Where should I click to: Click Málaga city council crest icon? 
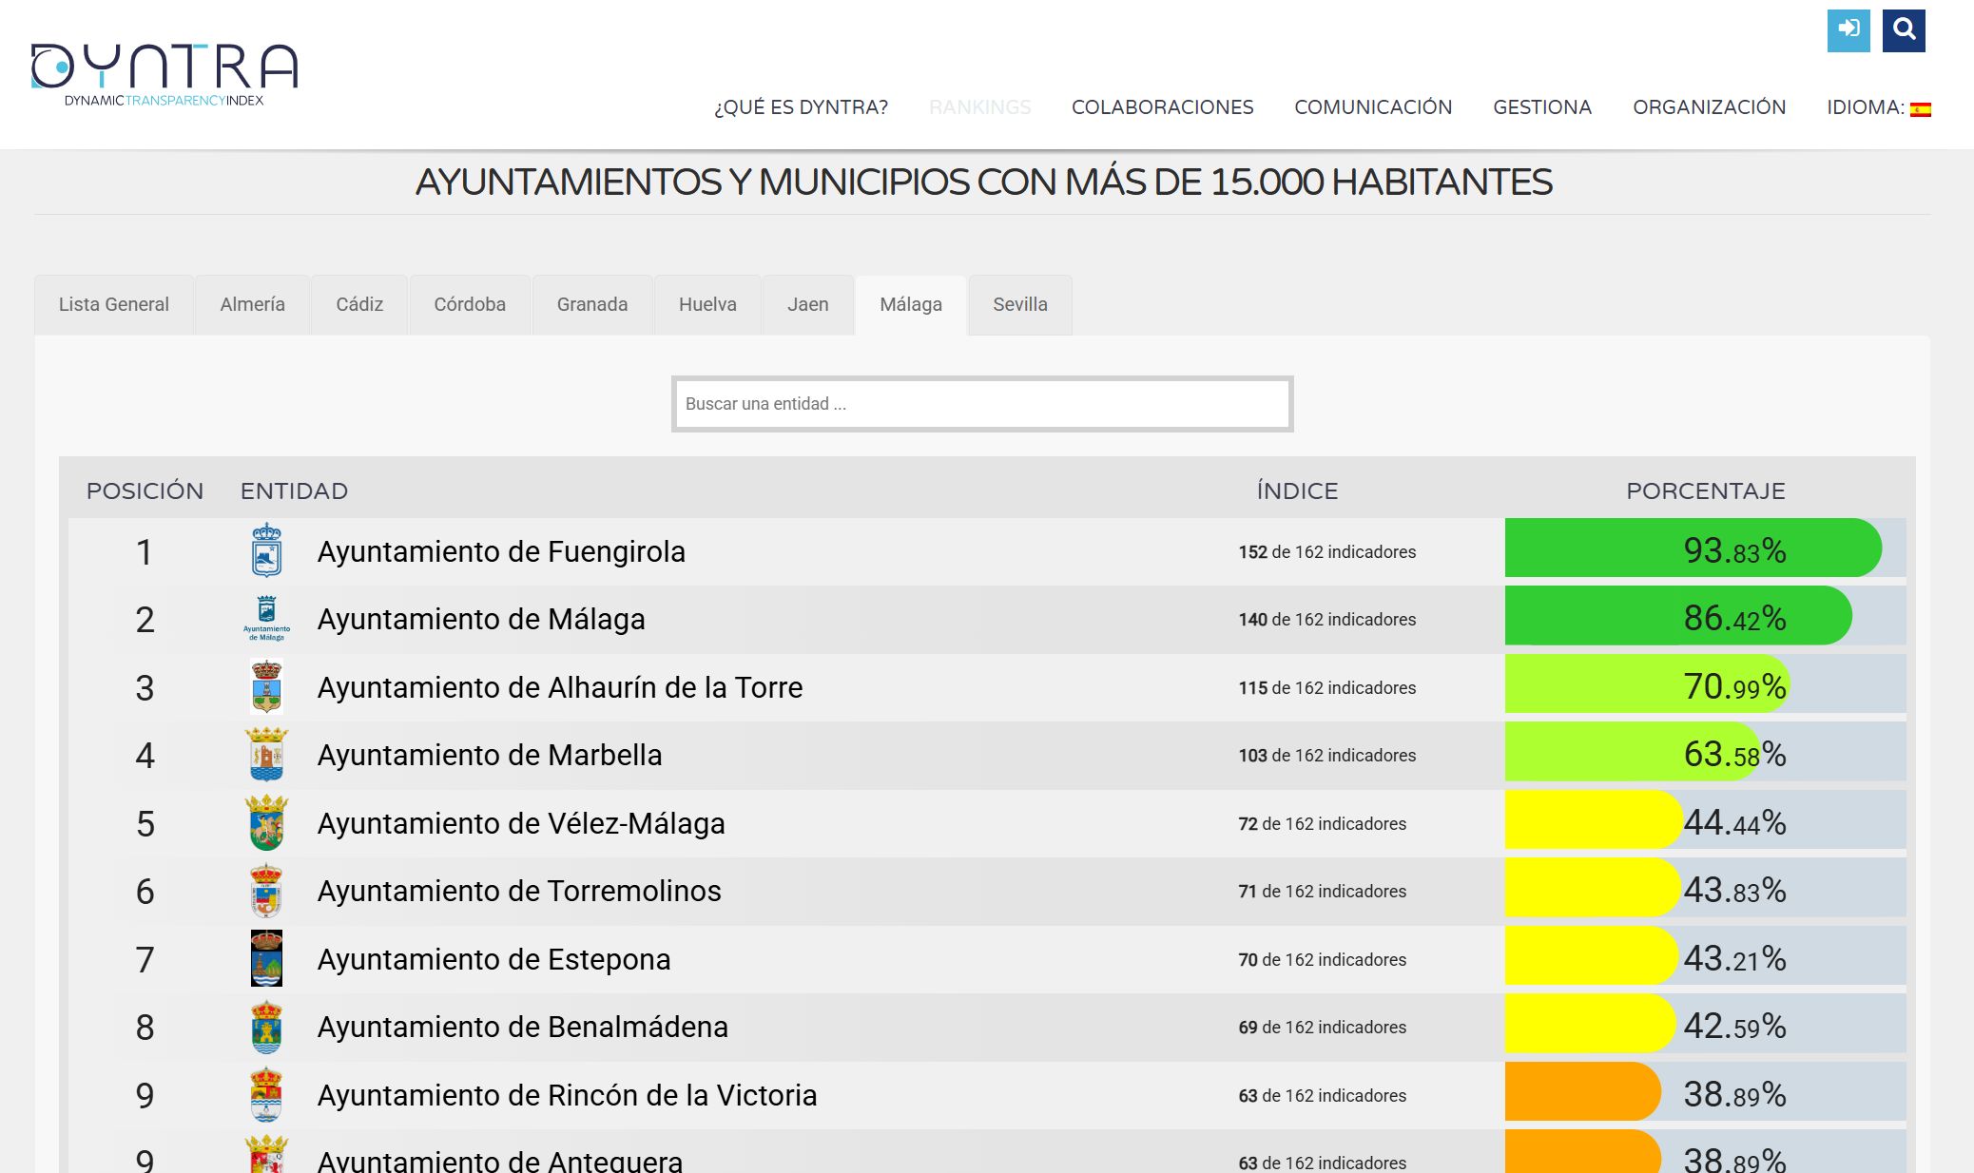[x=266, y=619]
